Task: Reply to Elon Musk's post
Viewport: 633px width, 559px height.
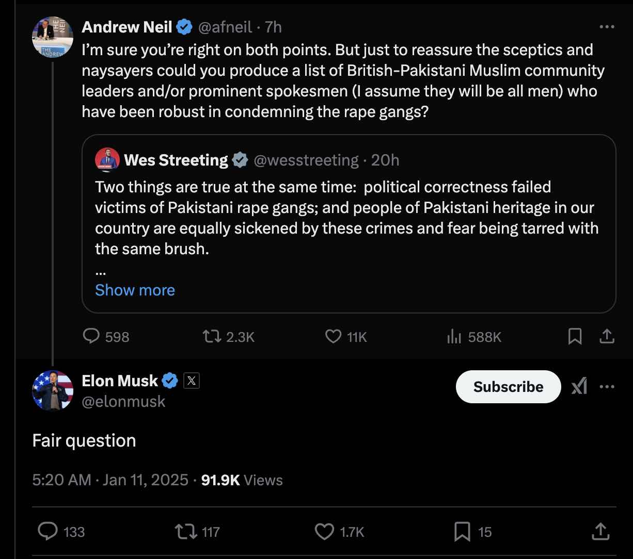Action: [61, 531]
